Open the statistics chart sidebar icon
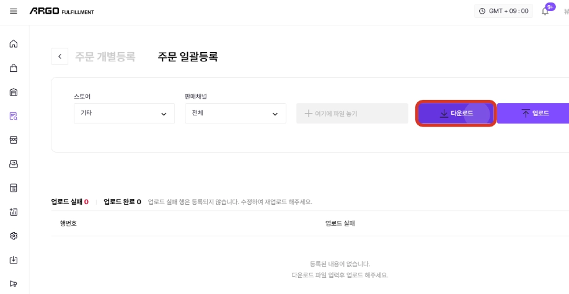The height and width of the screenshot is (294, 569). [14, 212]
